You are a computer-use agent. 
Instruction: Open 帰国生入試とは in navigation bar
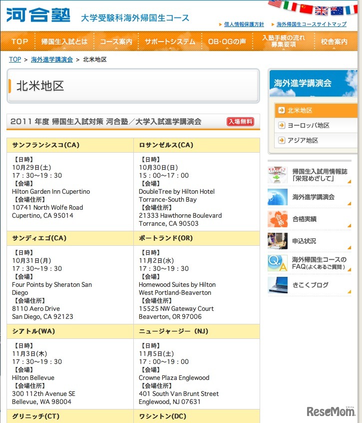[x=64, y=41]
